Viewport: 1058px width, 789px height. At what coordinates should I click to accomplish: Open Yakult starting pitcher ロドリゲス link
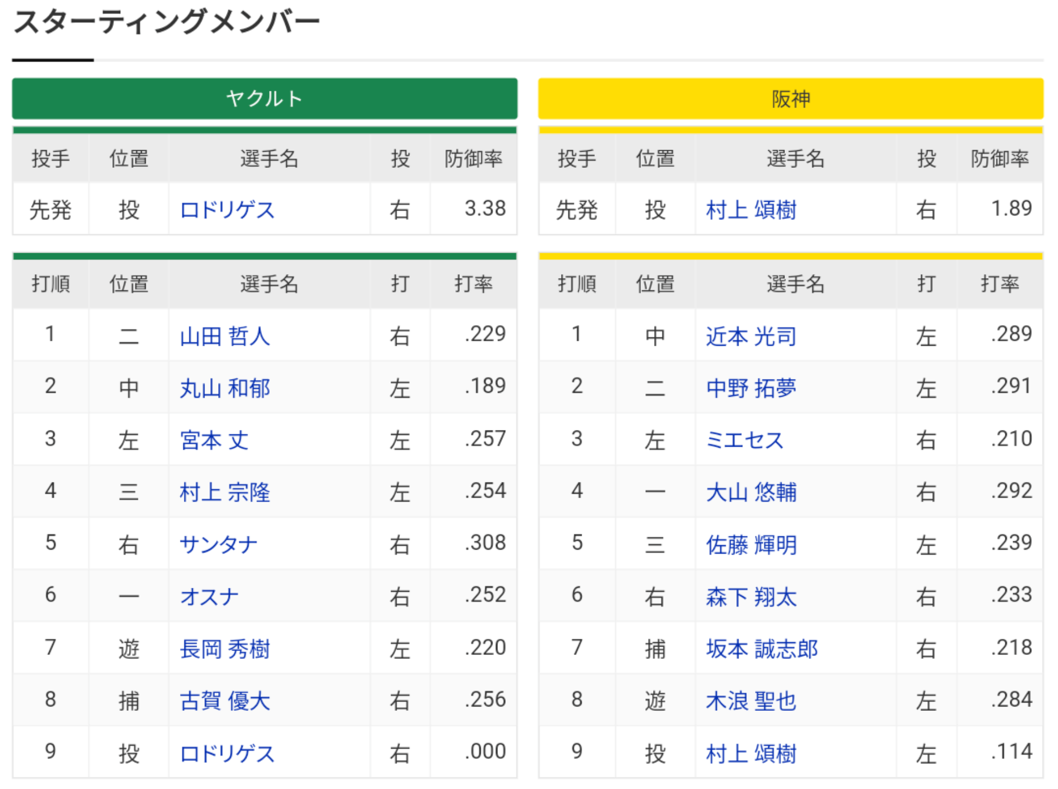(227, 210)
